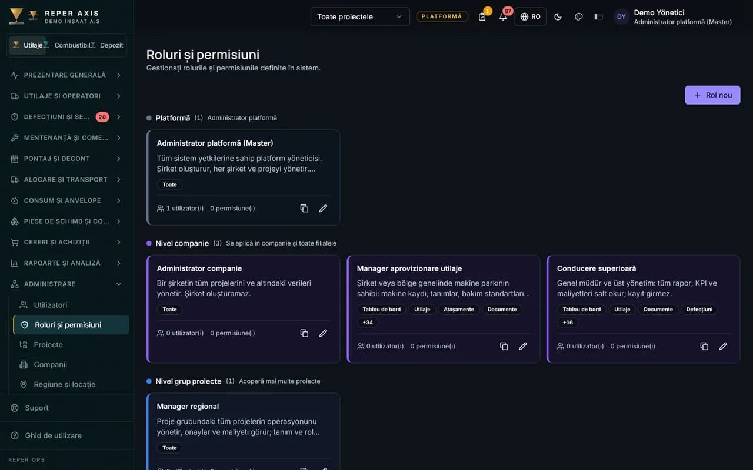Click the +16 tag on Conducere superioară
Viewport: 753px width, 470px height.
(568, 323)
